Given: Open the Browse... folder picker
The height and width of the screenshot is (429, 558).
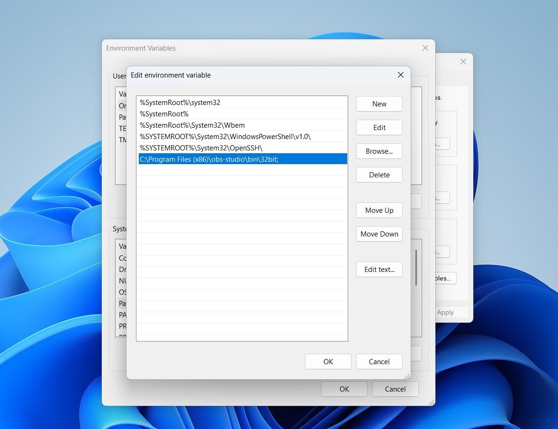Looking at the screenshot, I should [x=379, y=151].
